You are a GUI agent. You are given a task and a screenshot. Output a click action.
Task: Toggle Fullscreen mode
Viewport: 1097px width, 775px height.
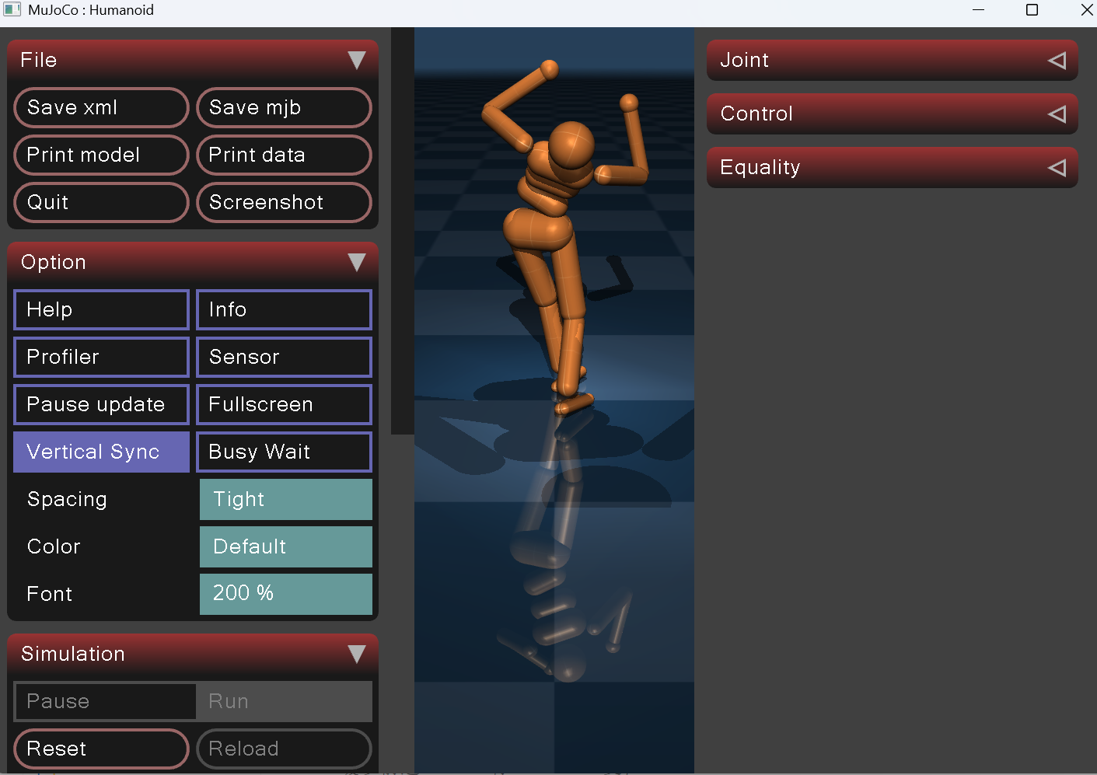point(284,404)
